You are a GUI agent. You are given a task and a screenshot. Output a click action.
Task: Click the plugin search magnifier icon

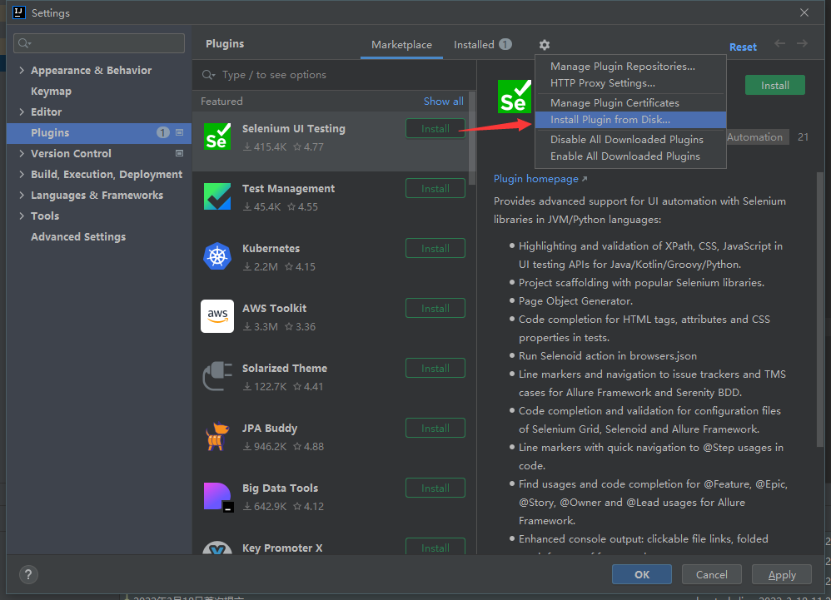tap(208, 75)
